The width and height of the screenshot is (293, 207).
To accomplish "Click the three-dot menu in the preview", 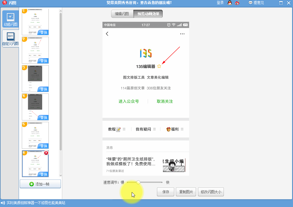I will tap(182, 34).
